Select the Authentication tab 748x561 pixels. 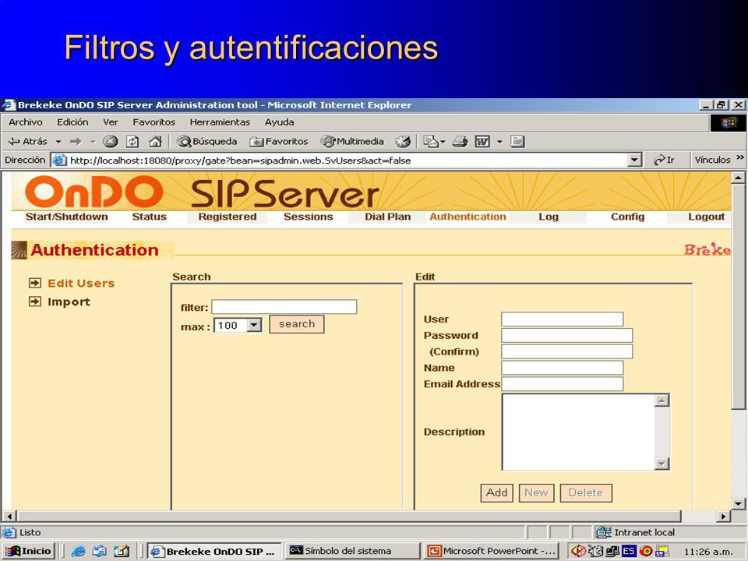(468, 217)
